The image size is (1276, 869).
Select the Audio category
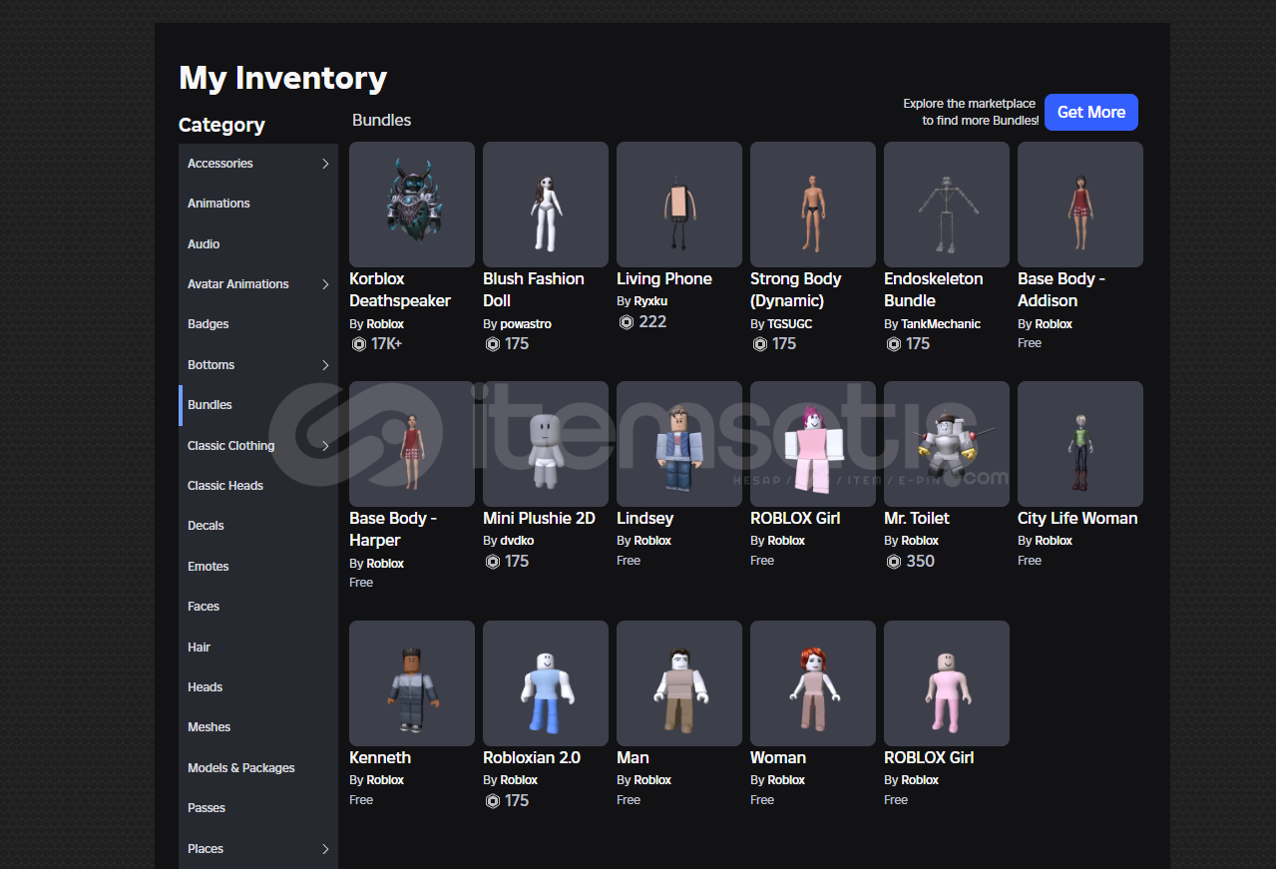coord(258,244)
